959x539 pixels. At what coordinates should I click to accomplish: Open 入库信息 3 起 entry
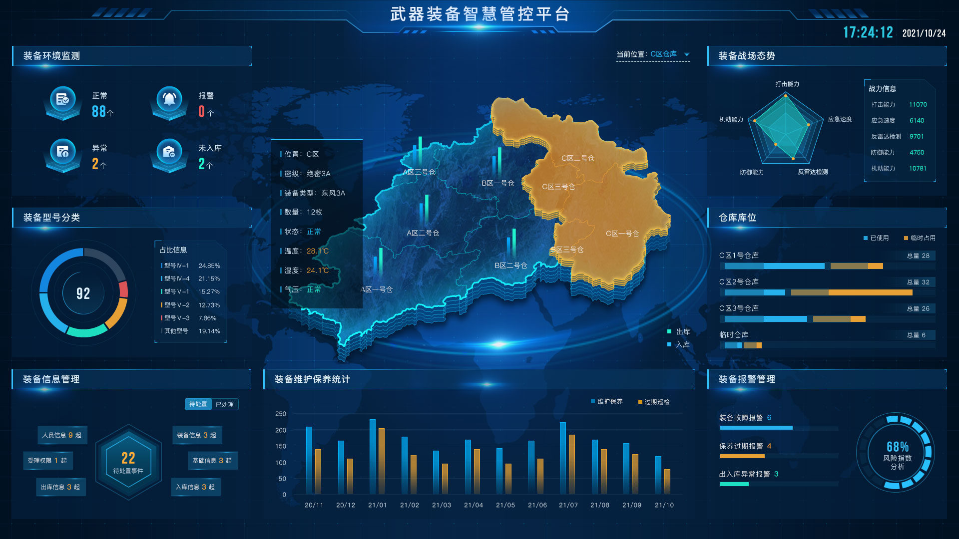195,487
